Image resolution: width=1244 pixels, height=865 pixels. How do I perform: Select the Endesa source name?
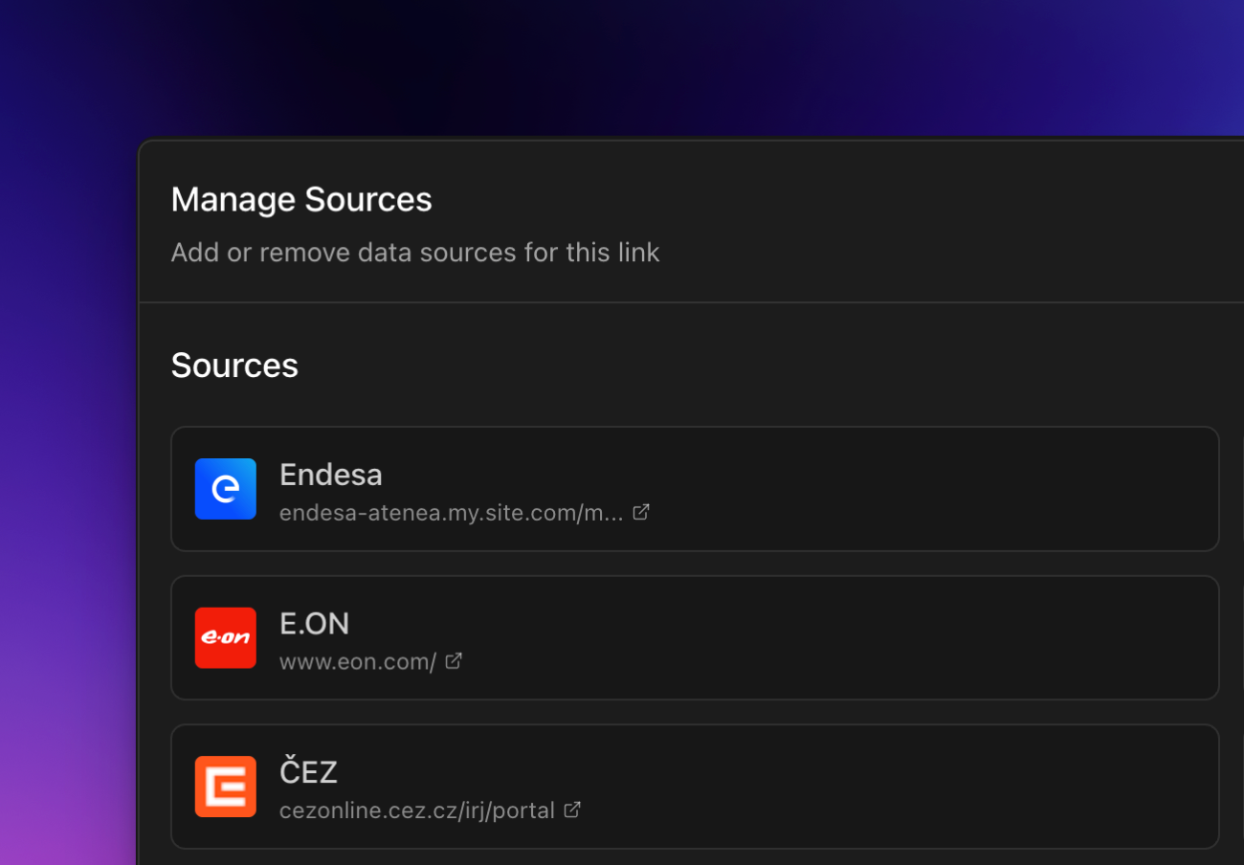pos(331,475)
